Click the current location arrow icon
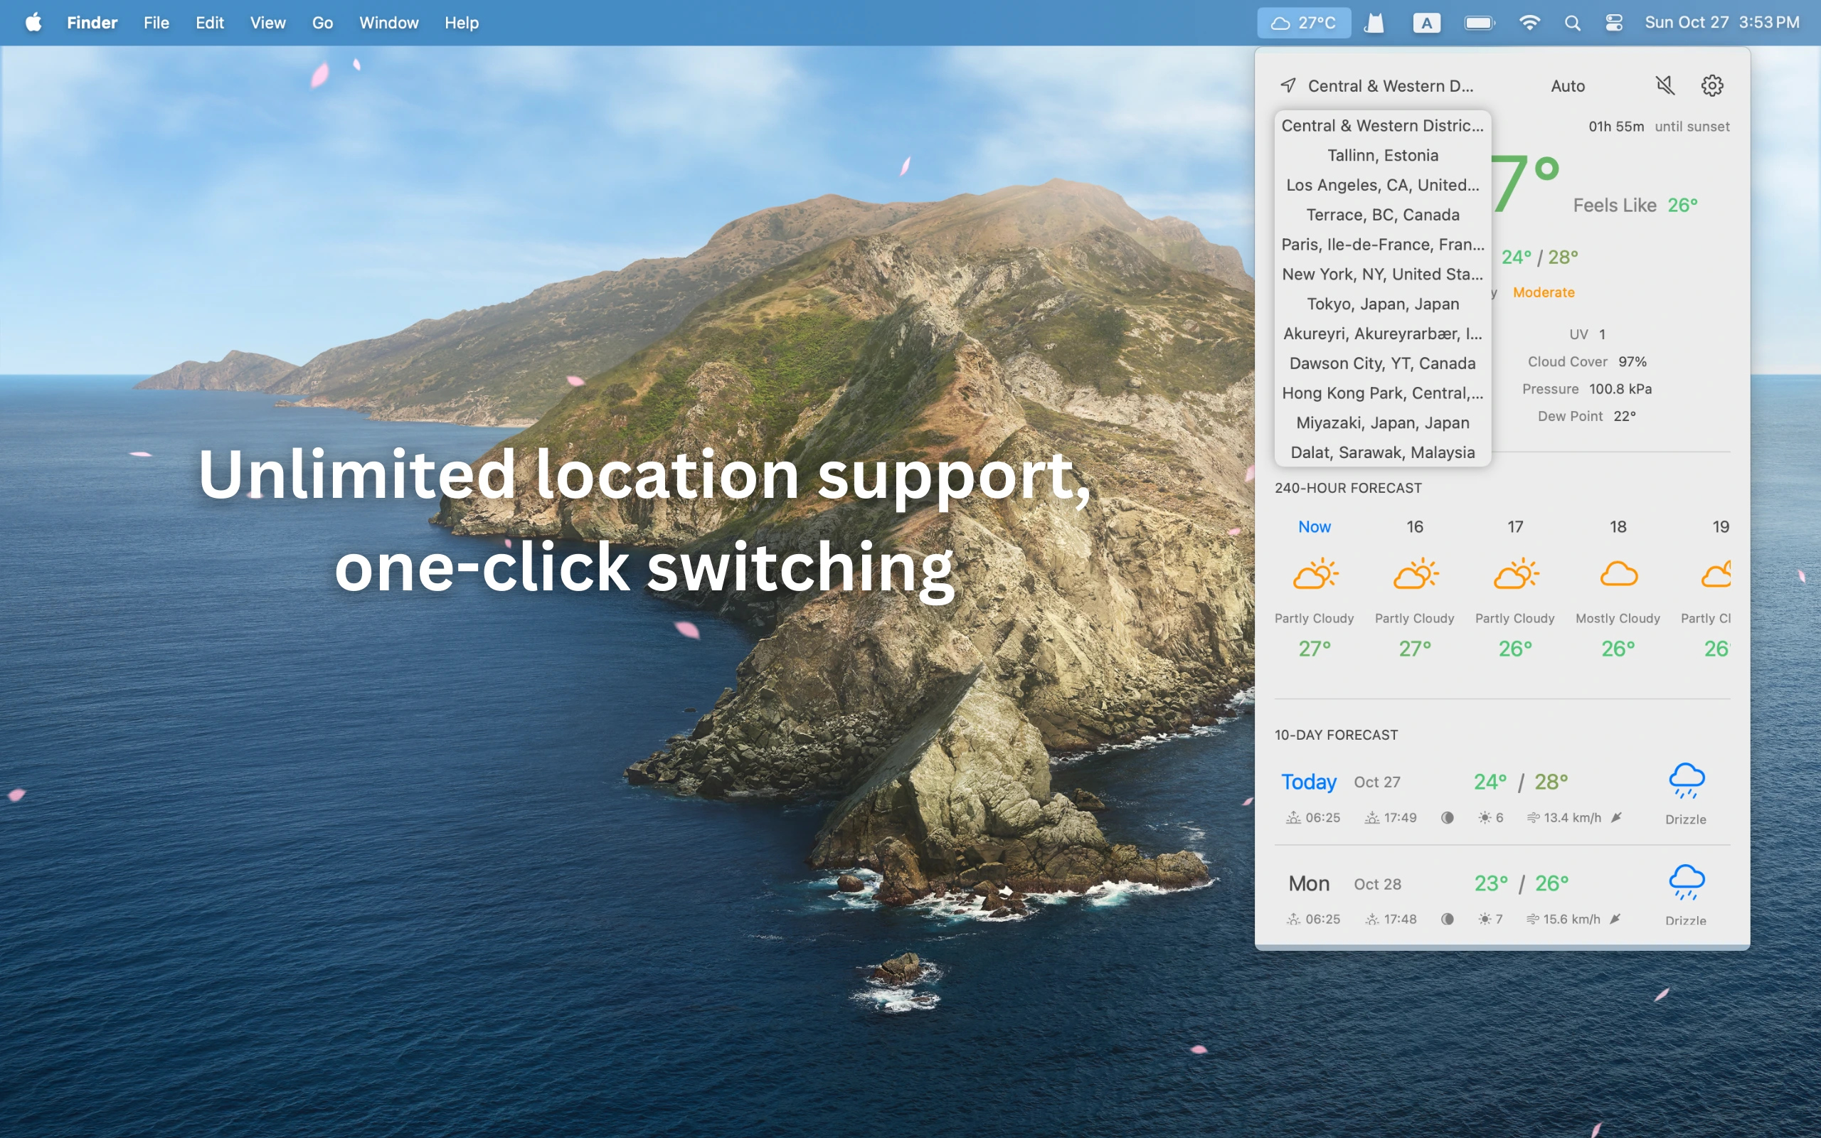Screen dimensions: 1821x1138 (1288, 85)
